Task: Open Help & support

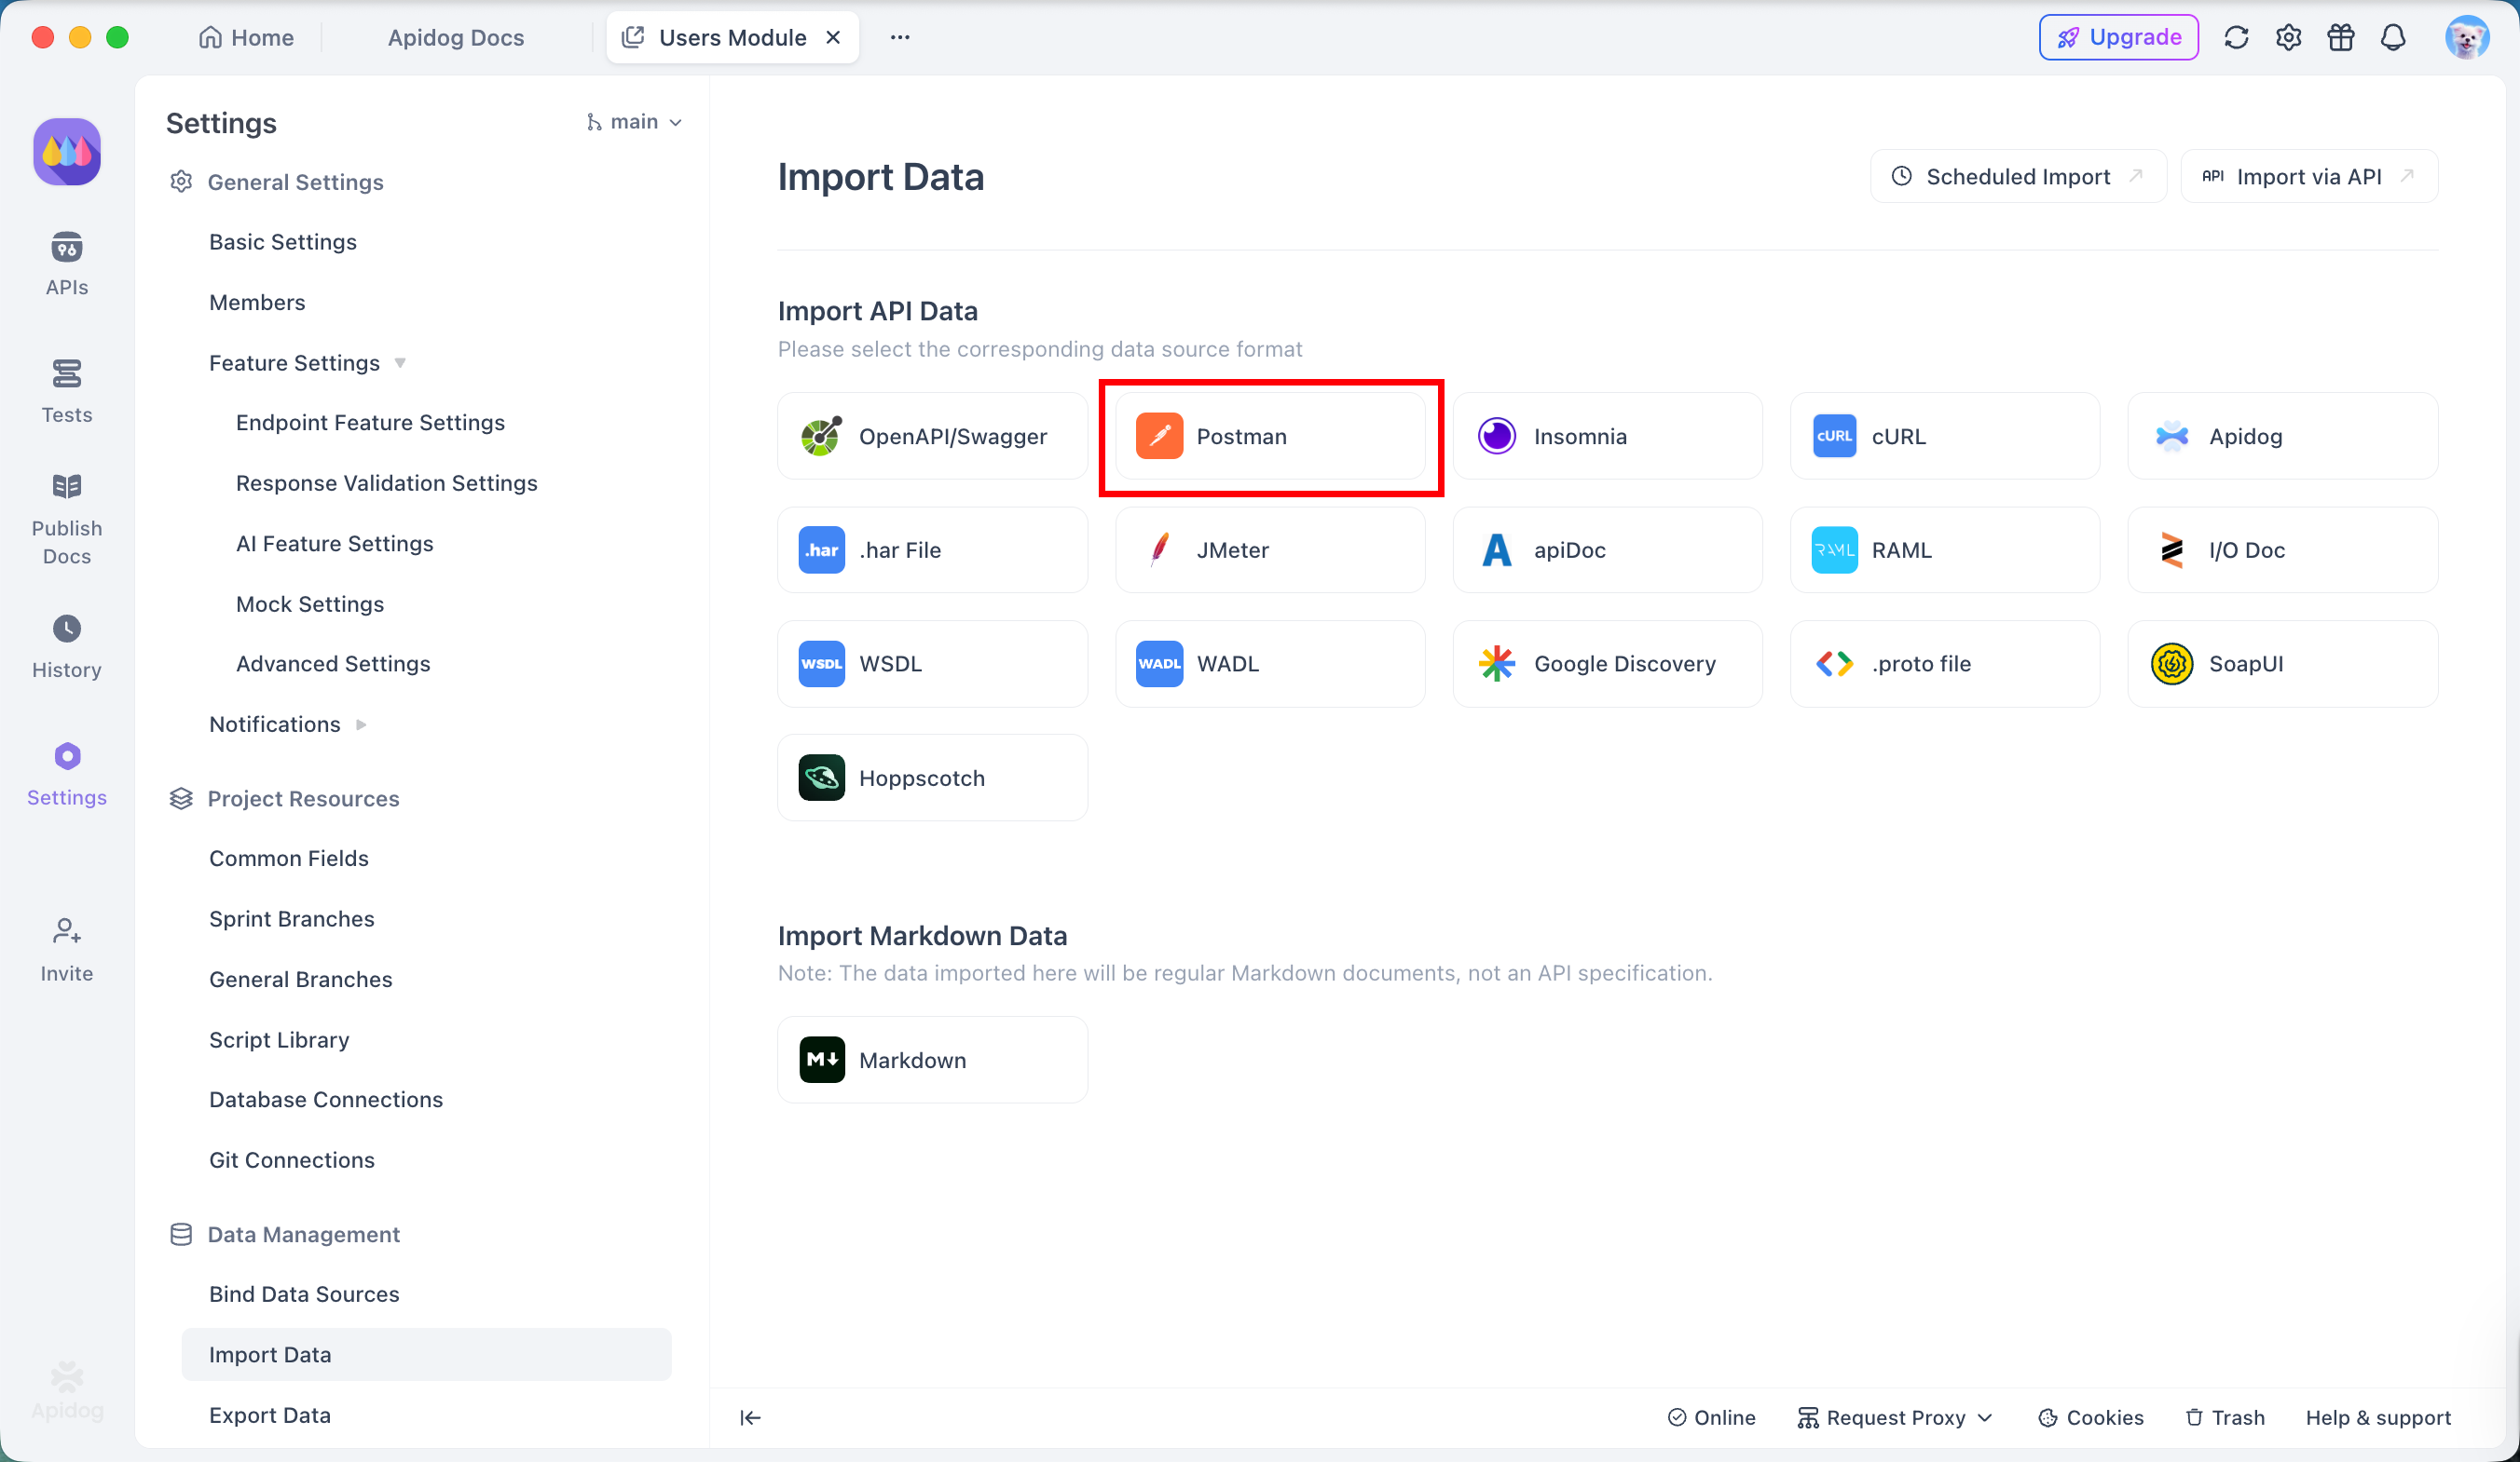Action: coord(2378,1417)
